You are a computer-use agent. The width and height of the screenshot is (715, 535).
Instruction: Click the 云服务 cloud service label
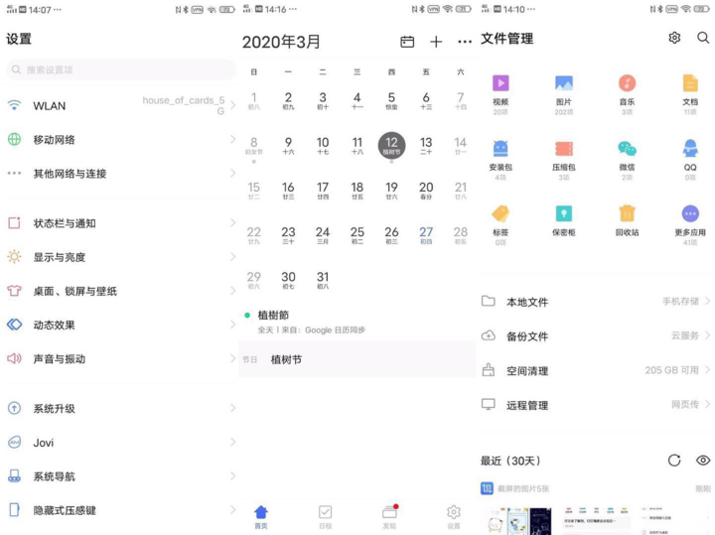point(685,335)
